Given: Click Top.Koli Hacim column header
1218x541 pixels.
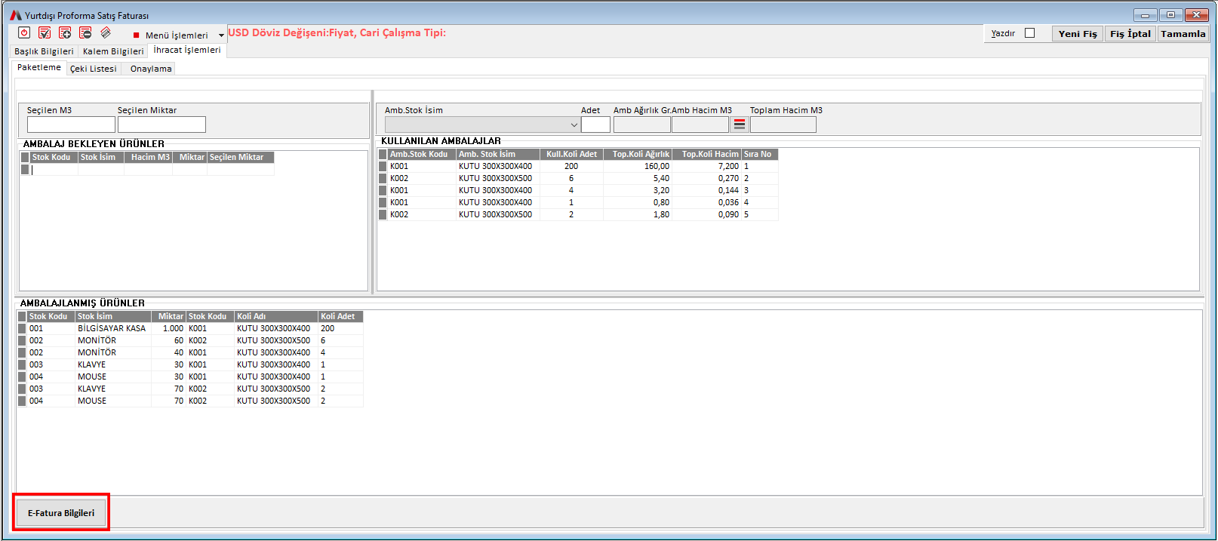Looking at the screenshot, I should (707, 155).
